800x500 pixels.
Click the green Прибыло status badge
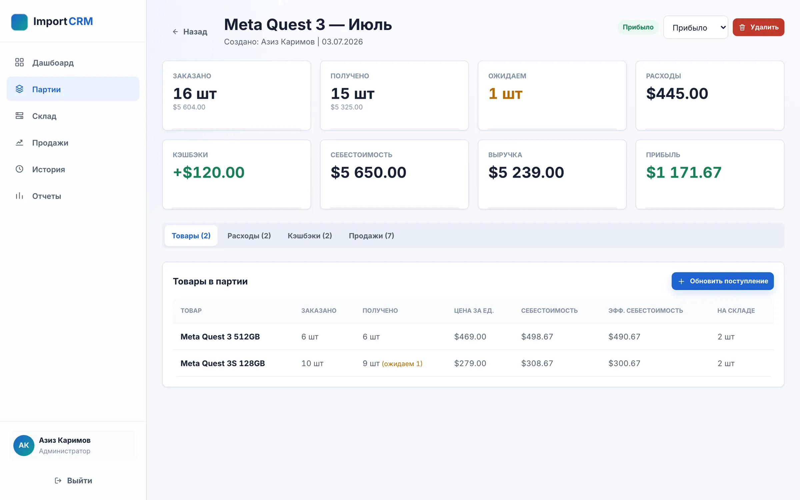[x=638, y=27]
